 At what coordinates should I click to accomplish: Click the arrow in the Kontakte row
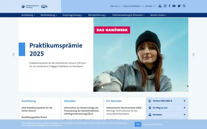(x=185, y=115)
